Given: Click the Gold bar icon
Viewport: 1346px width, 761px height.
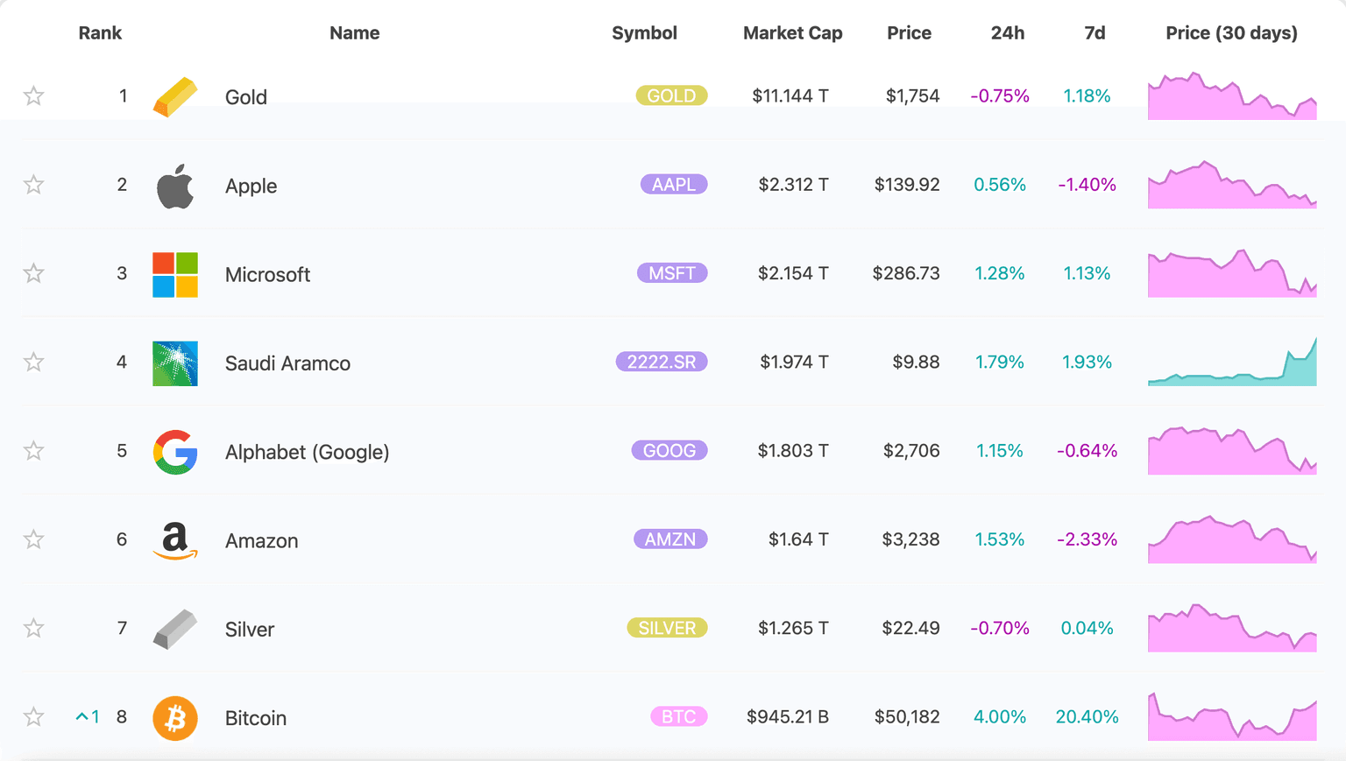Looking at the screenshot, I should 175,96.
